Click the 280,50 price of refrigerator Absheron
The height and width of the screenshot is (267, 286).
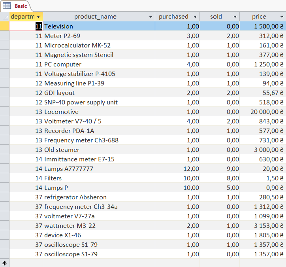[263, 197]
